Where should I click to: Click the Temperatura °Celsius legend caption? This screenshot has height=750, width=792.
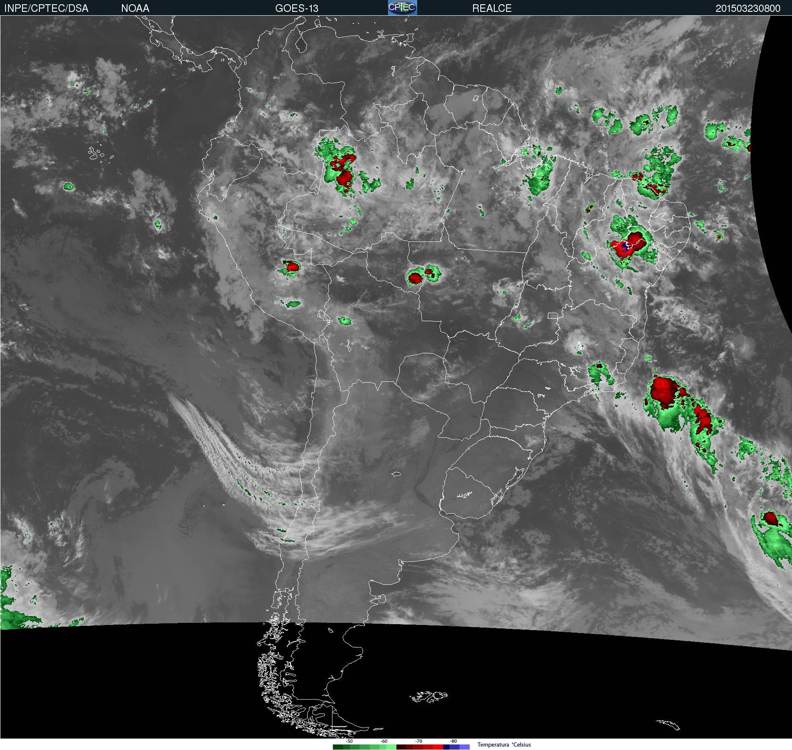click(504, 744)
